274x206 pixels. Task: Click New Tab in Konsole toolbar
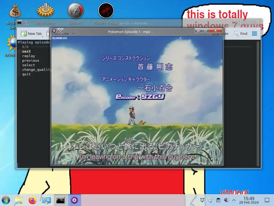[32, 34]
